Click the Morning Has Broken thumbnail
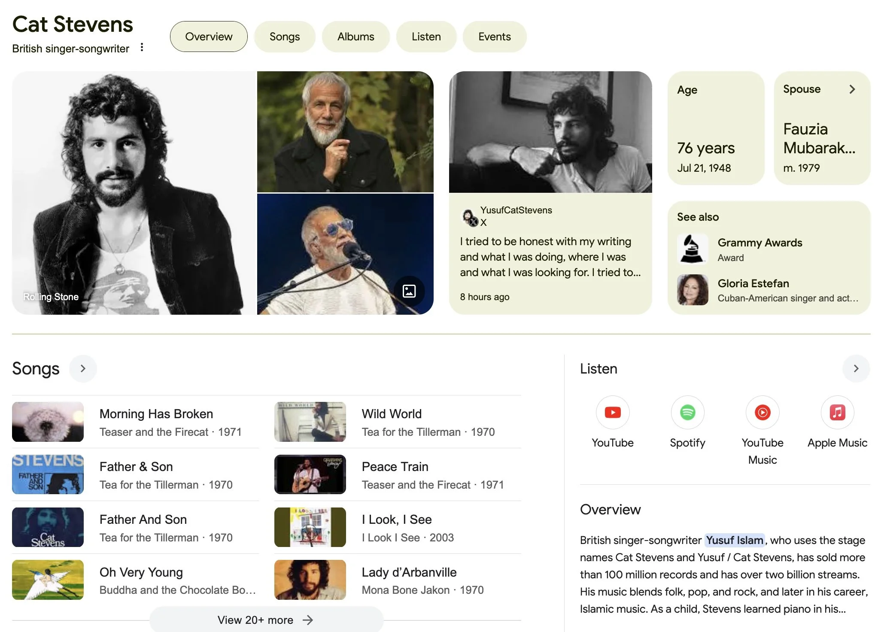The width and height of the screenshot is (881, 632). [x=48, y=422]
